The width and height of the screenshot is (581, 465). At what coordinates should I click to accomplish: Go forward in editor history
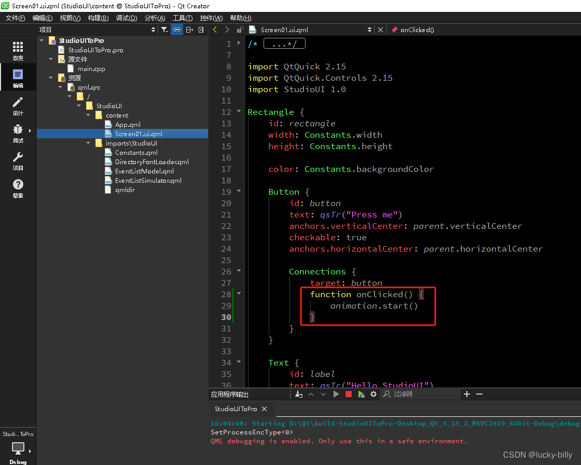227,30
